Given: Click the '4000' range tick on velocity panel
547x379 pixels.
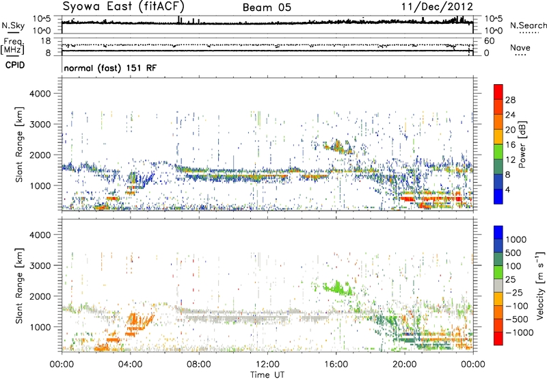Looking at the screenshot, I should [40, 235].
